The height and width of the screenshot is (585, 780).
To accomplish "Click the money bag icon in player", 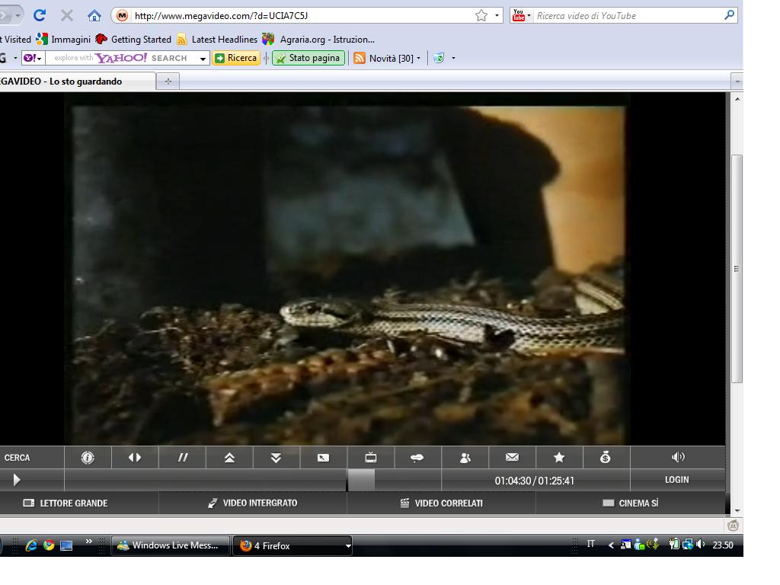I will (x=606, y=458).
